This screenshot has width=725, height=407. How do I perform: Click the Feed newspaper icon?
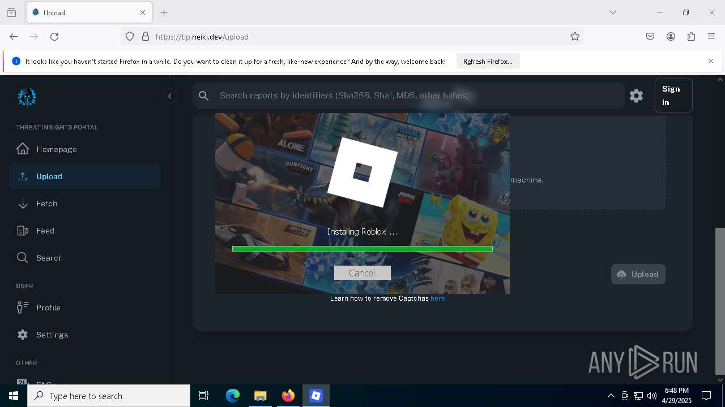[23, 231]
